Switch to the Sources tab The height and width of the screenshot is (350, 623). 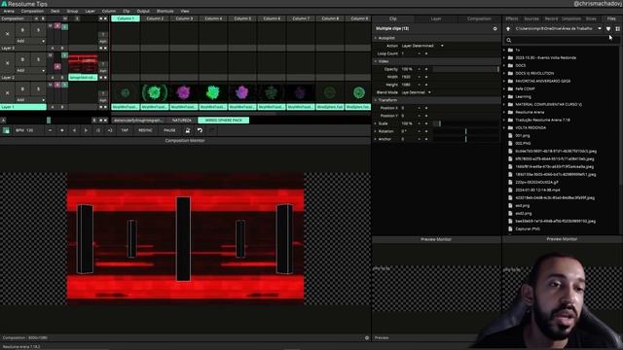(531, 18)
